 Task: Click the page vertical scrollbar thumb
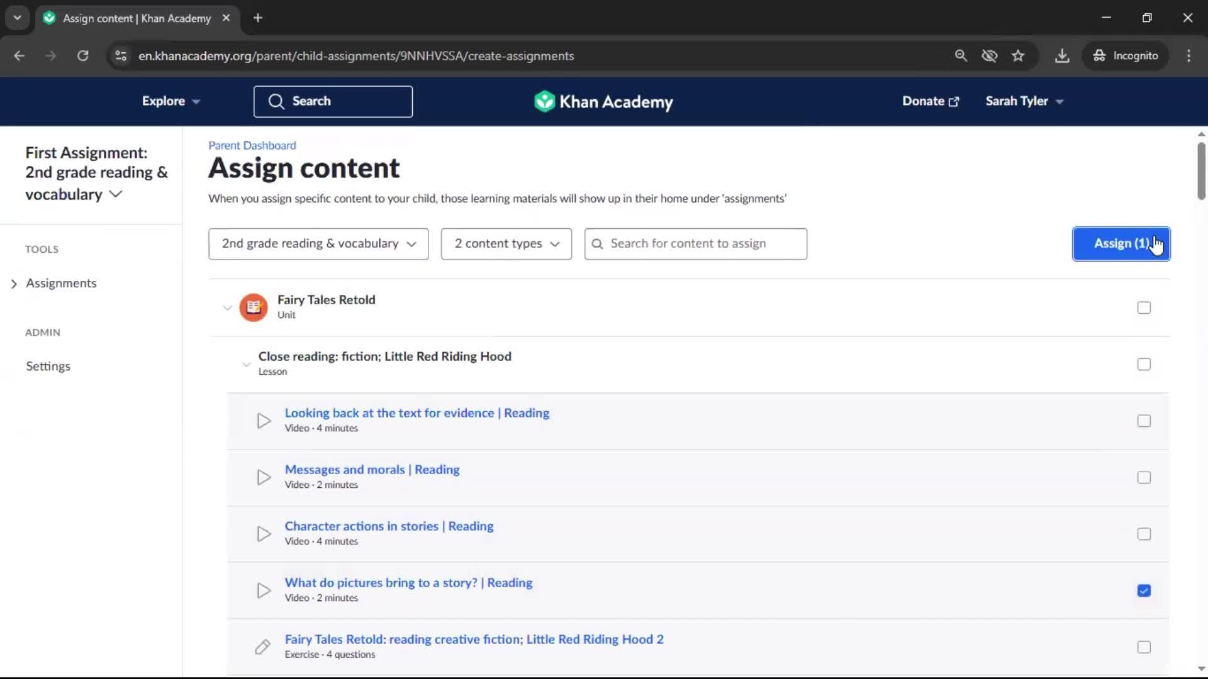pos(1201,171)
